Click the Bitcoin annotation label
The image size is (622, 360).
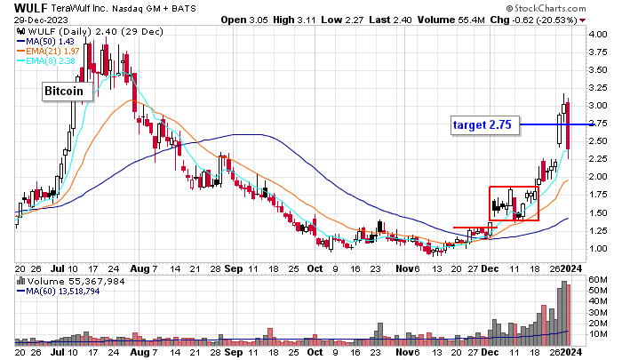[x=68, y=92]
